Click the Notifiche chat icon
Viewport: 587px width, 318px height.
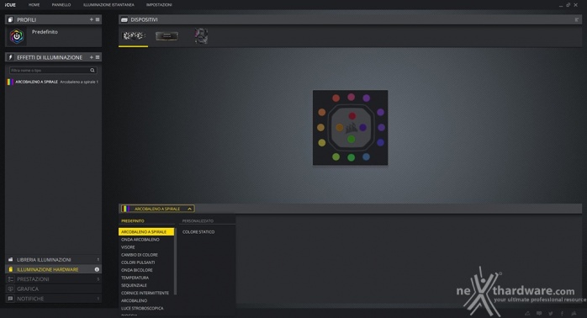coord(10,299)
